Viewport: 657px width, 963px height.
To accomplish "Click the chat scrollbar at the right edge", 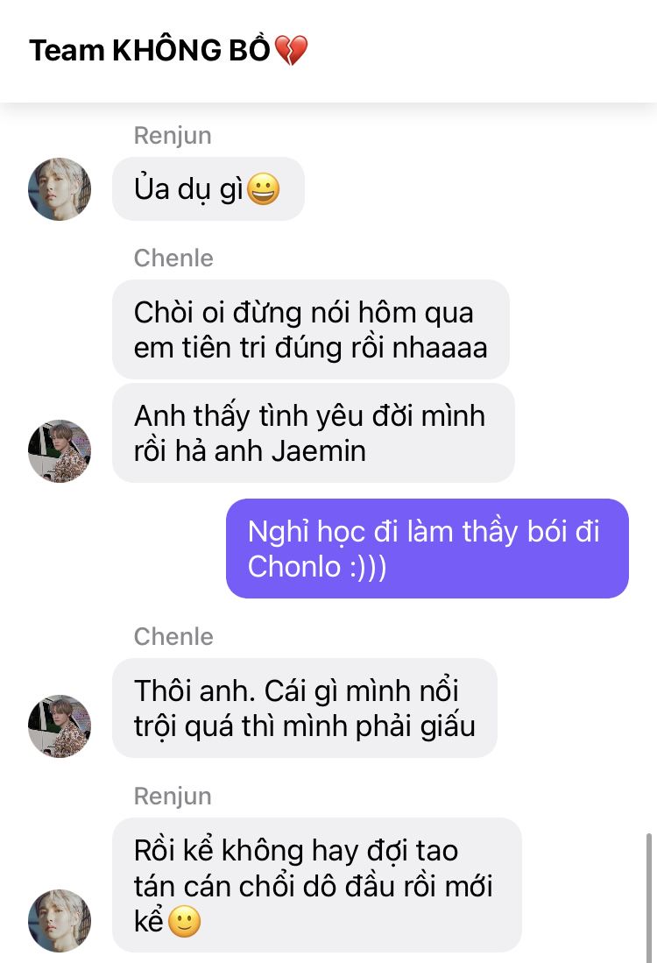I will [648, 898].
